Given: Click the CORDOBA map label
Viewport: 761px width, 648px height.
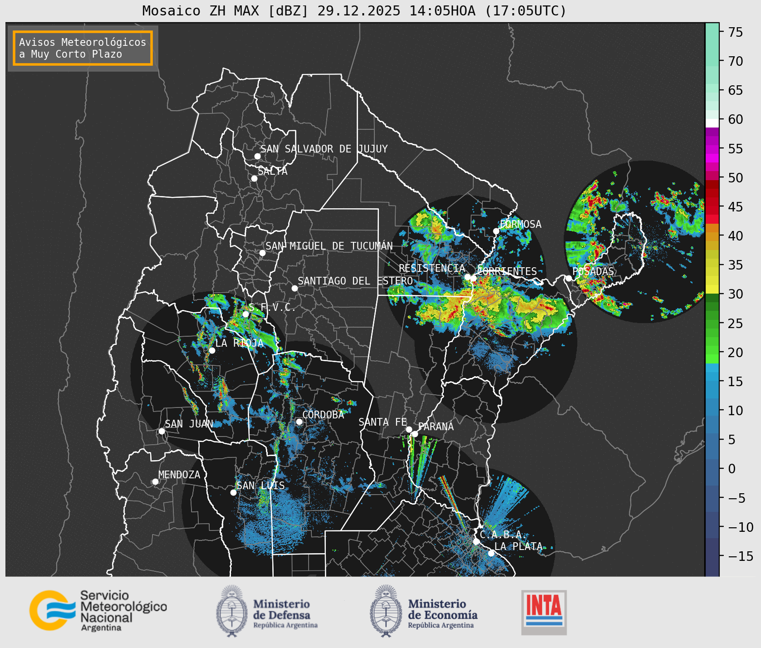Looking at the screenshot, I should 323,415.
